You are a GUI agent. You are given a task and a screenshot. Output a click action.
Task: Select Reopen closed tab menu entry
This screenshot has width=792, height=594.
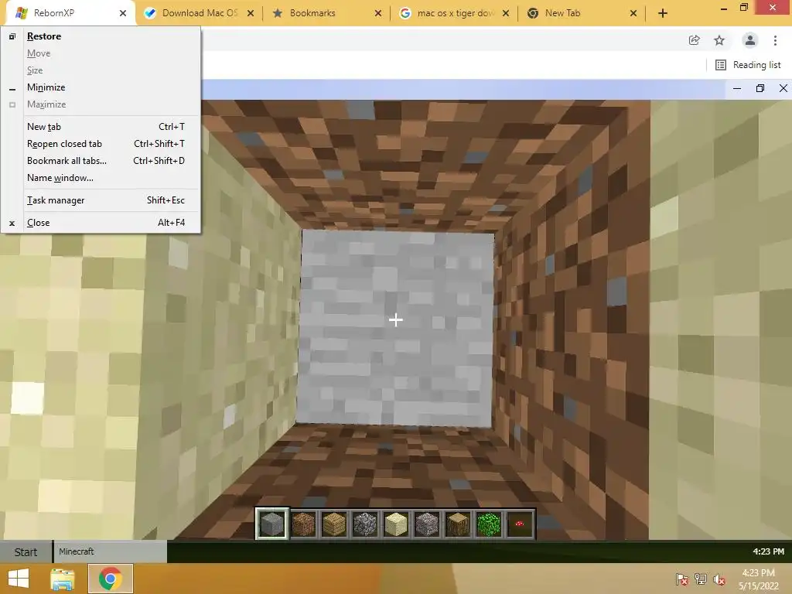click(x=101, y=144)
